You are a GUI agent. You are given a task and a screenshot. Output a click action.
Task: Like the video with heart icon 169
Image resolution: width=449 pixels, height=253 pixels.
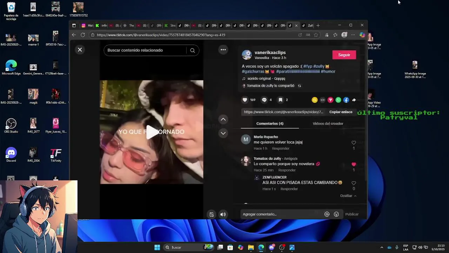point(245,100)
